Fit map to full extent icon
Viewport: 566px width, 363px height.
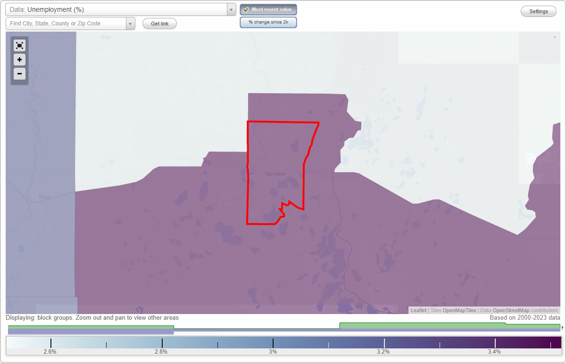click(19, 45)
